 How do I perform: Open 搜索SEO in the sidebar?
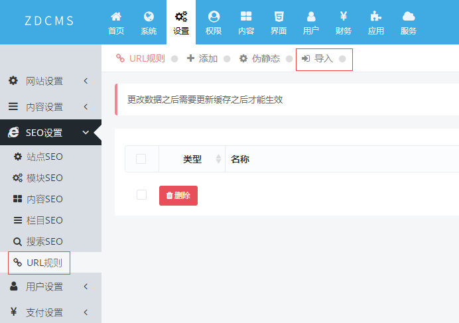coord(44,241)
